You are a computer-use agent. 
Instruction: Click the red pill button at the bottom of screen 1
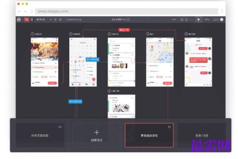pos(52,83)
